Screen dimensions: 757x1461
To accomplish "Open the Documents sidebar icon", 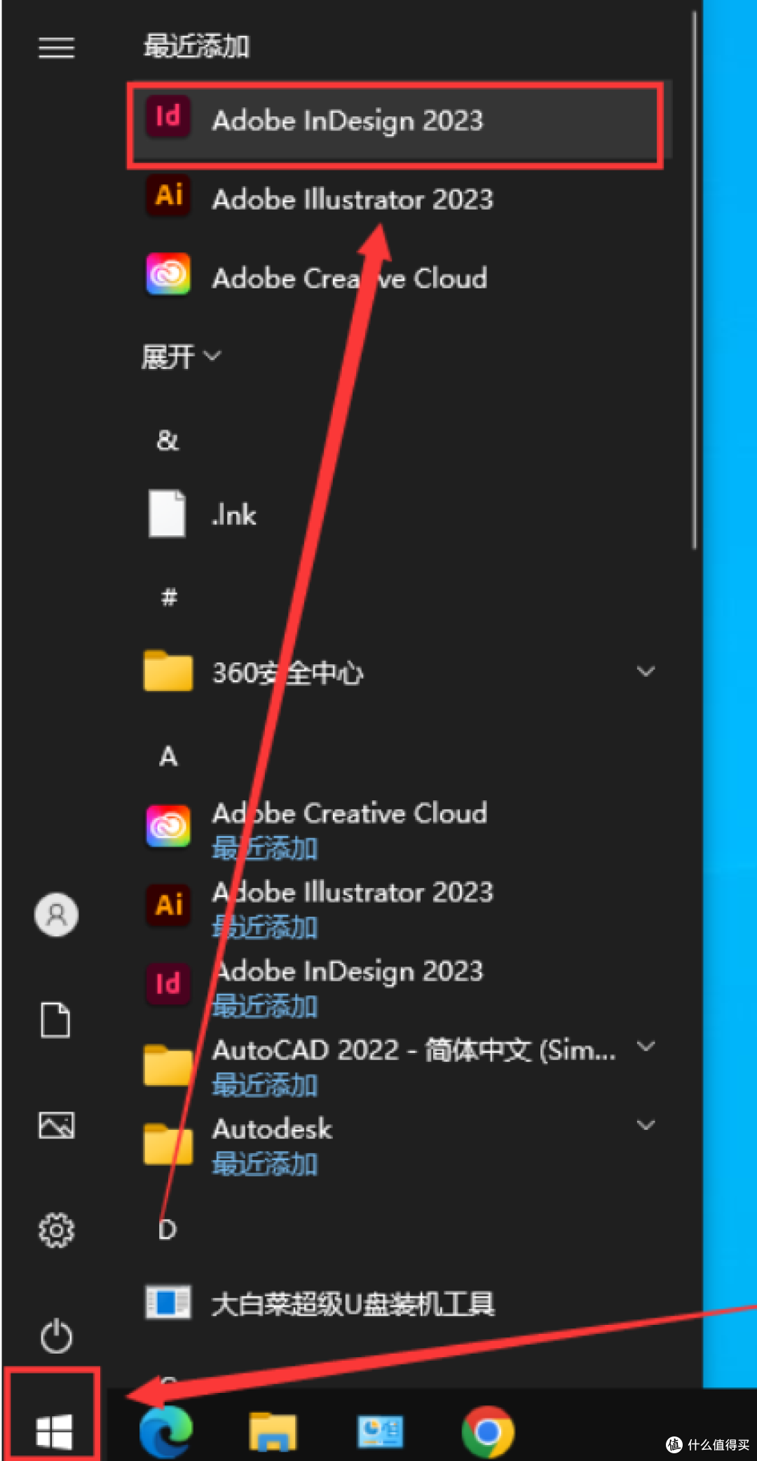I will pos(56,1020).
